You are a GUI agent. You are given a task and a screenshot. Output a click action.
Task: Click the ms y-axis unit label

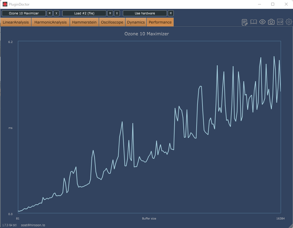click(11, 128)
